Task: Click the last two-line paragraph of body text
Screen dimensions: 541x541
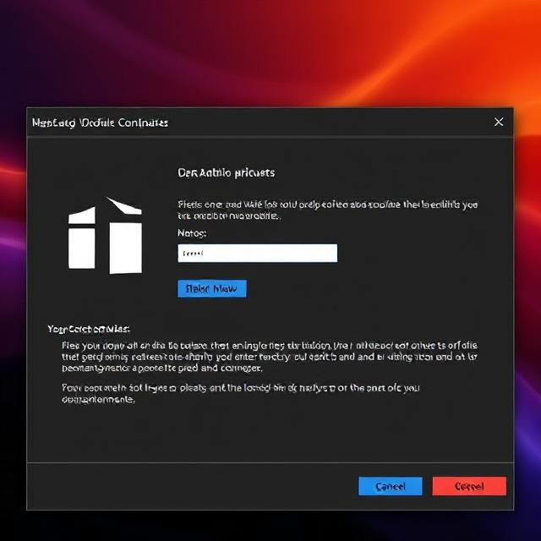Action: 241,394
